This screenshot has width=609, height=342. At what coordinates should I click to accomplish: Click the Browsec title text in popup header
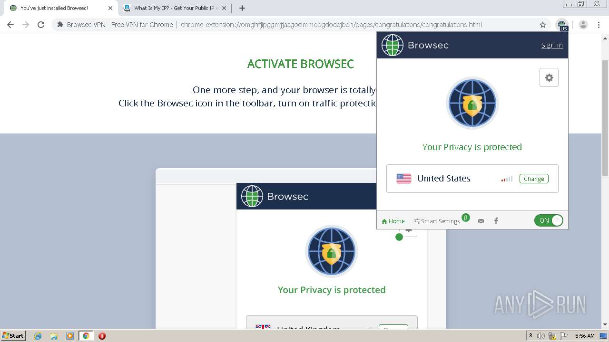pos(428,45)
